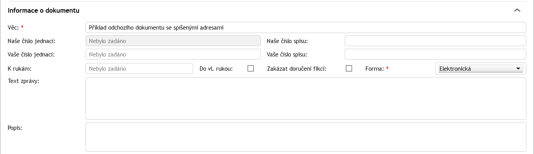Viewport: 534px width, 154px height.
Task: Click into the Naše číslo spisu field
Action: pos(435,41)
